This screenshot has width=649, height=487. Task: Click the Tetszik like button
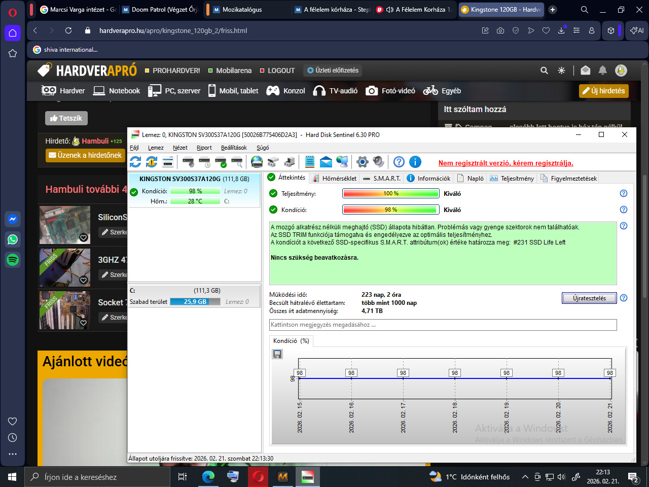[66, 118]
